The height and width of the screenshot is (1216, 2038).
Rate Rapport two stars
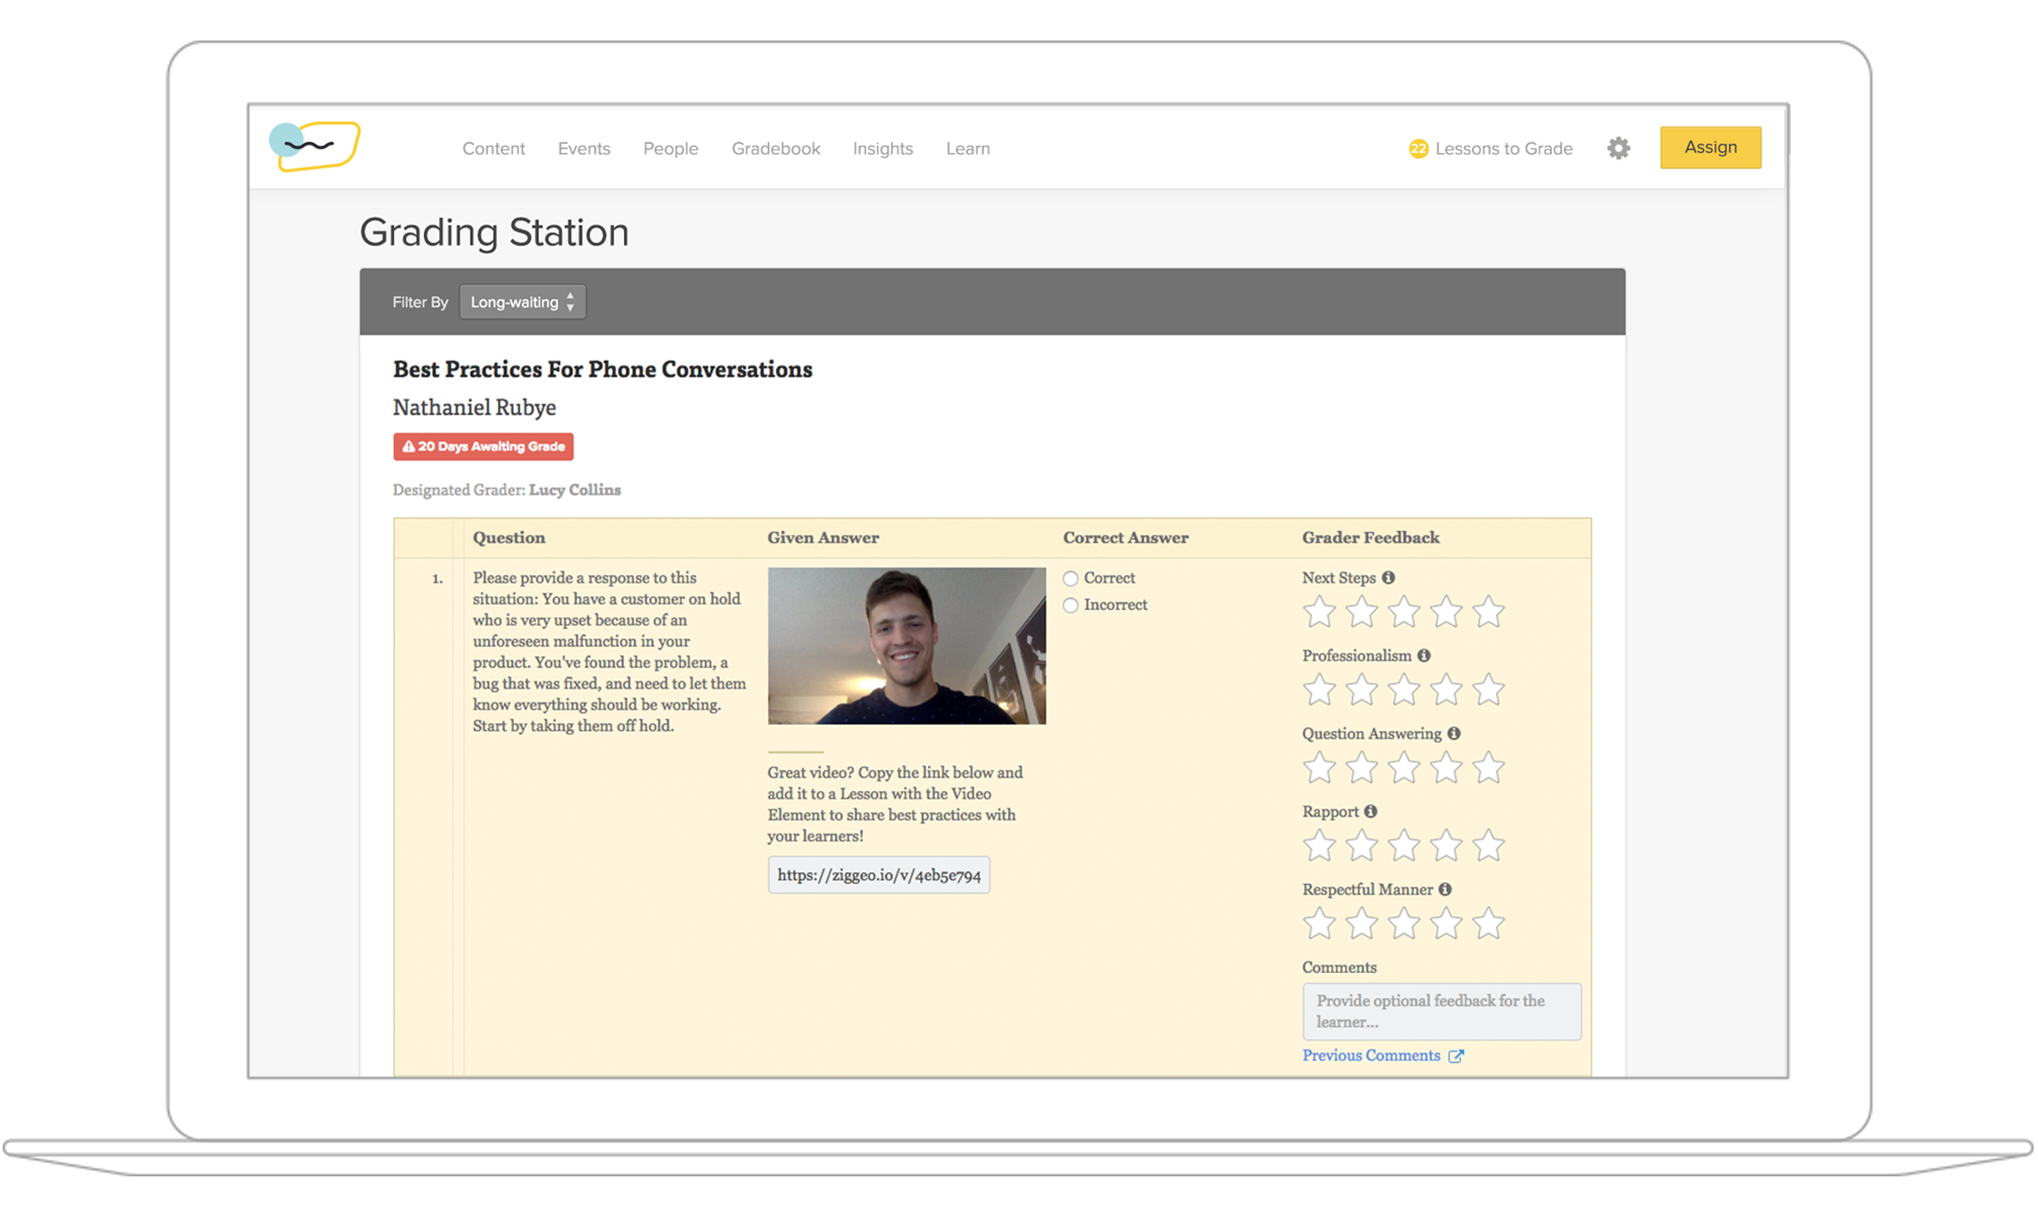click(x=1361, y=846)
